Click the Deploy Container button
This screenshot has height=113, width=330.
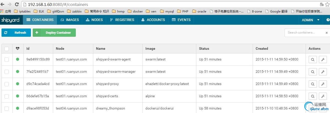click(x=54, y=32)
